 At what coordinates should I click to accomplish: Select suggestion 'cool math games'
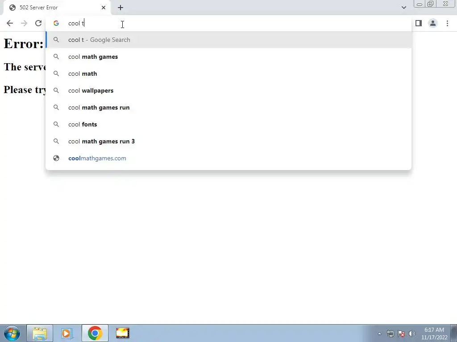click(229, 57)
